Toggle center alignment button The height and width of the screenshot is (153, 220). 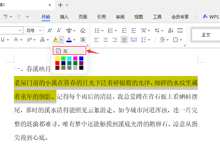pyautogui.click(x=106, y=40)
